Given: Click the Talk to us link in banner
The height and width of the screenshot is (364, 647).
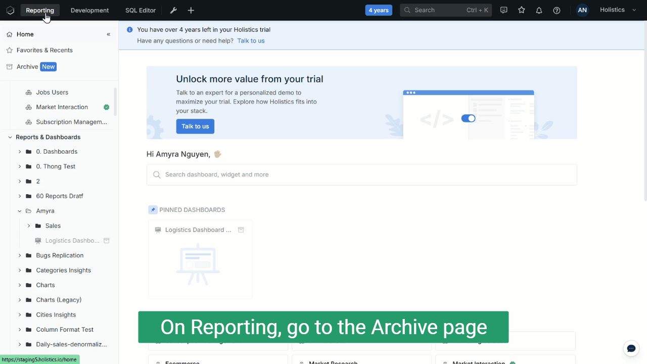Looking at the screenshot, I should pos(251,40).
